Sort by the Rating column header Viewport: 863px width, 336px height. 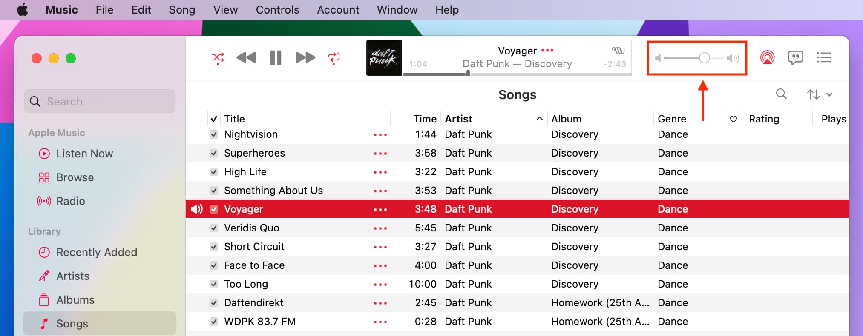pos(778,119)
